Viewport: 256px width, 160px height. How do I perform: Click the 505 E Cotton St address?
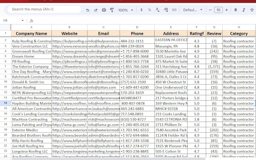171,151
